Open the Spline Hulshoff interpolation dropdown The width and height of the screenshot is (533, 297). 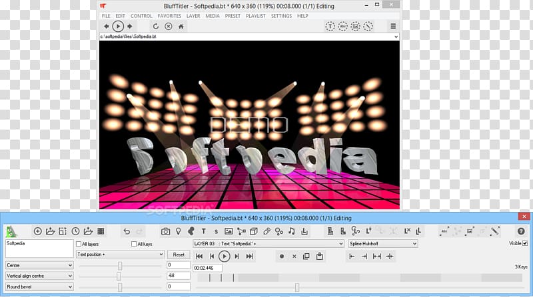tap(383, 243)
